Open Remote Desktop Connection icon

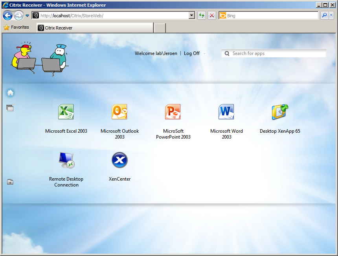pyautogui.click(x=66, y=160)
